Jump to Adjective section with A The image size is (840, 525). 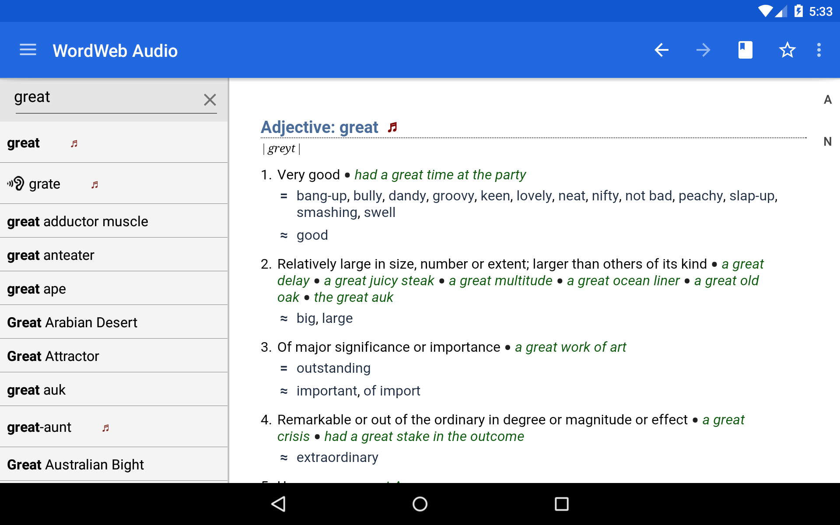(828, 100)
